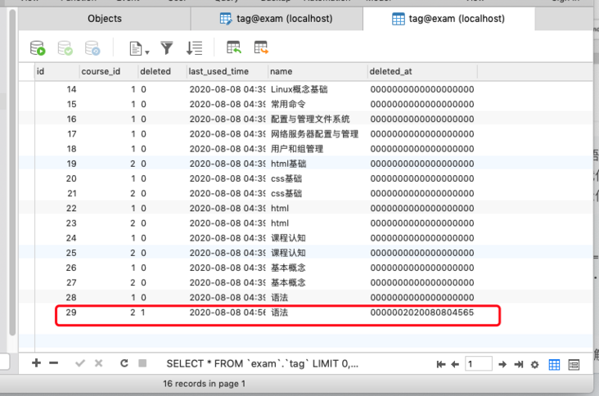Open the pagination settings gear
Viewport: 599px width, 396px height.
coord(535,365)
